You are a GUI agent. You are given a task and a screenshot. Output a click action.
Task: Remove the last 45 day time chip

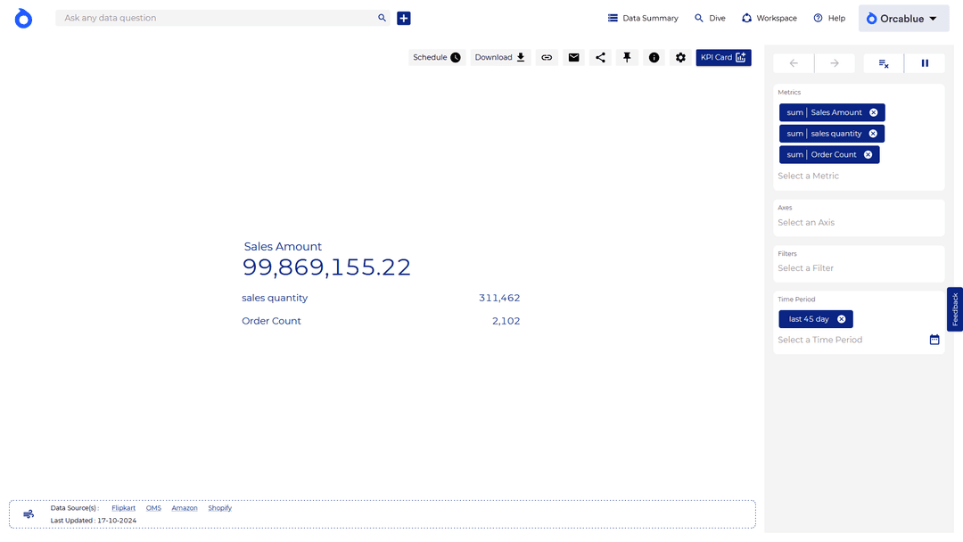[x=841, y=319]
